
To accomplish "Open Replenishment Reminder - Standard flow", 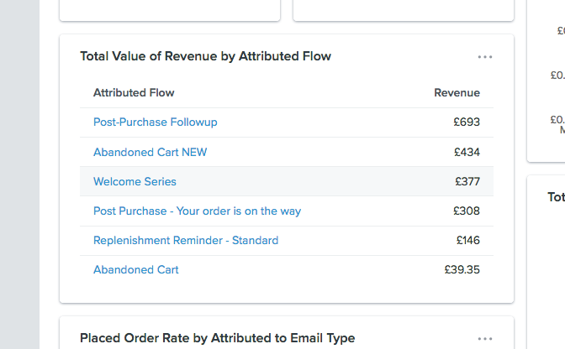I will click(186, 240).
